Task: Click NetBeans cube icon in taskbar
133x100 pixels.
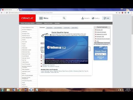Action: tap(31, 90)
